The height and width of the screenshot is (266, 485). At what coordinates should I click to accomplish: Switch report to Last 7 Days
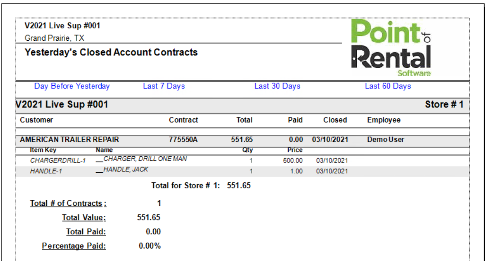point(164,86)
